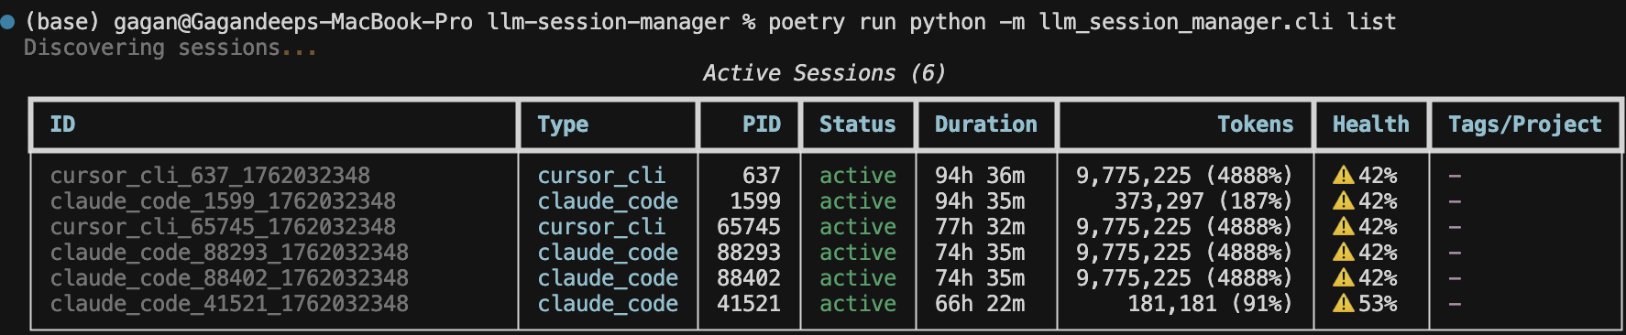Click the PID value 637

[762, 175]
